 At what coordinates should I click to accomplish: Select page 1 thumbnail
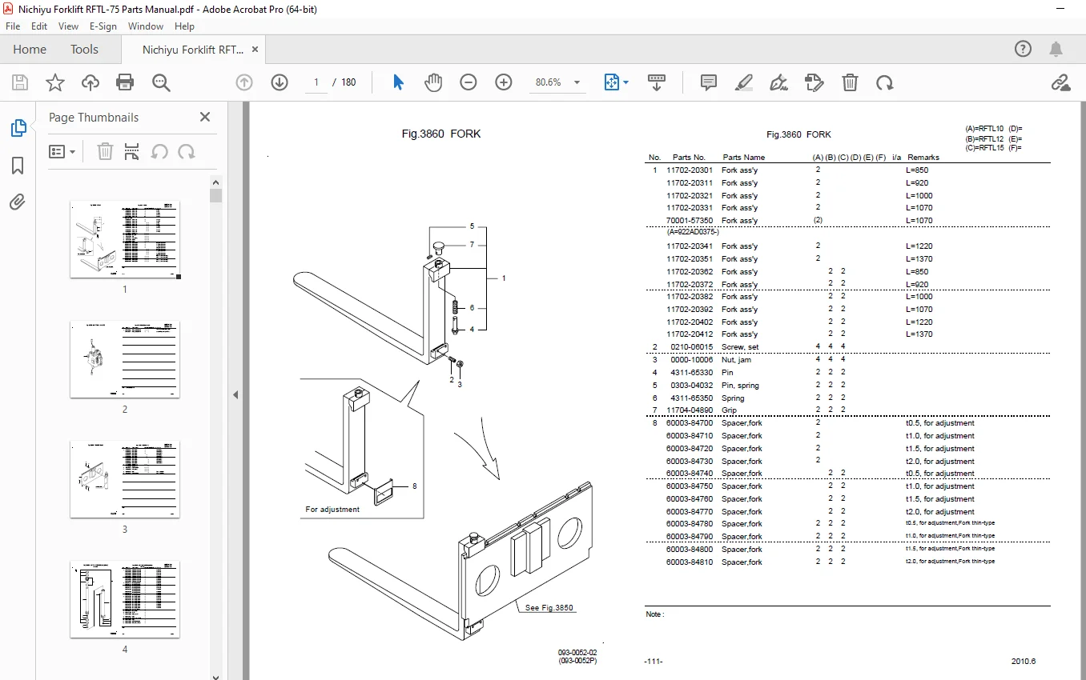125,239
